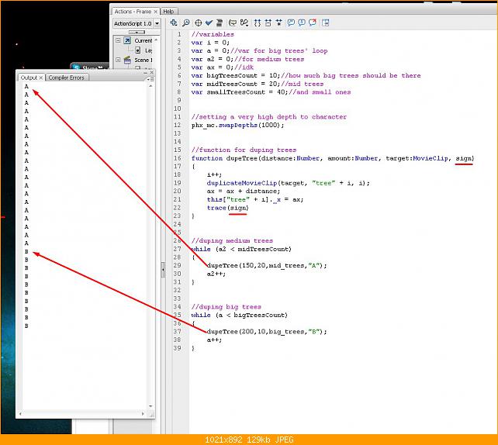Click Output horizontal scroll right arrow

tap(143, 413)
